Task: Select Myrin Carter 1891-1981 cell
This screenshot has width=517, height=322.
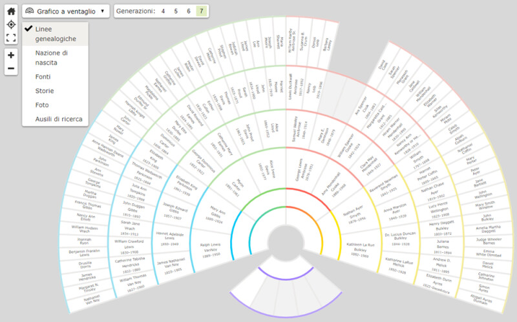Action: tap(235, 188)
